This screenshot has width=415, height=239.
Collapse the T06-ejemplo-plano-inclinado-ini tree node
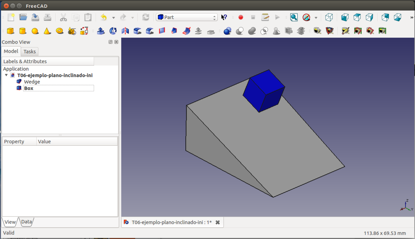tap(6, 75)
